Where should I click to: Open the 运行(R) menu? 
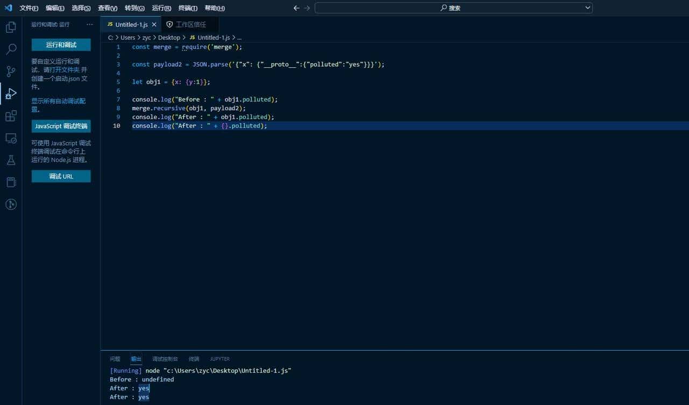(161, 8)
